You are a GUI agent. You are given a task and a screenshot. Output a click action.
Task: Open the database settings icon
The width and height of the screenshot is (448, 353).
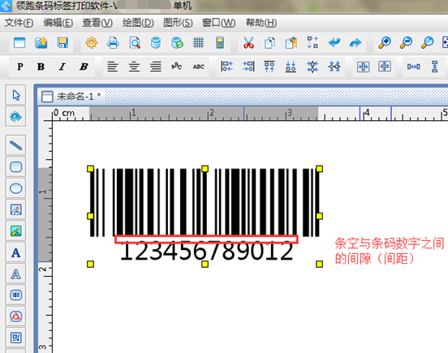click(156, 43)
